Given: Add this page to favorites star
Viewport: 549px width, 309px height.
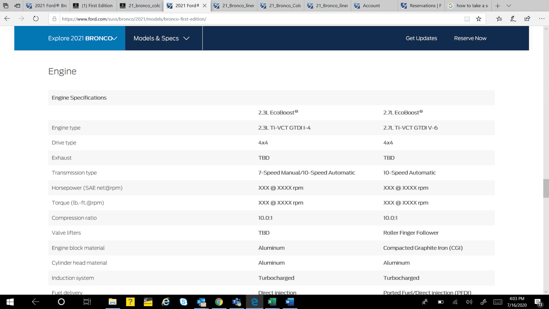Looking at the screenshot, I should pos(478,19).
